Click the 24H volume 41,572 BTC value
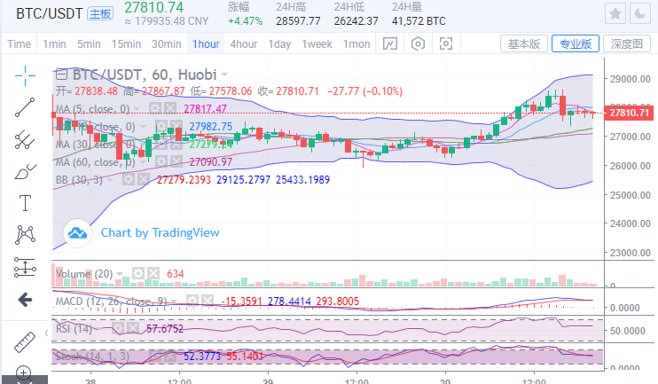 pyautogui.click(x=419, y=21)
